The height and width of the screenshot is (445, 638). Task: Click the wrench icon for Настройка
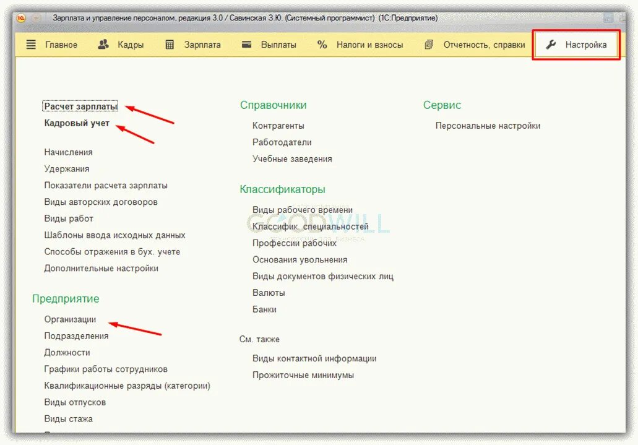tap(551, 45)
